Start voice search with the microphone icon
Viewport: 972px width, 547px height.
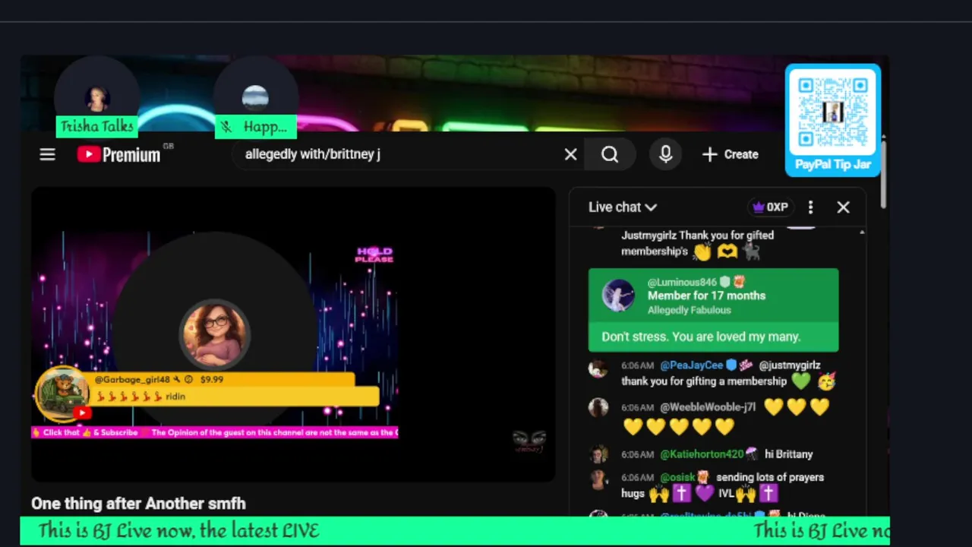[x=665, y=154]
